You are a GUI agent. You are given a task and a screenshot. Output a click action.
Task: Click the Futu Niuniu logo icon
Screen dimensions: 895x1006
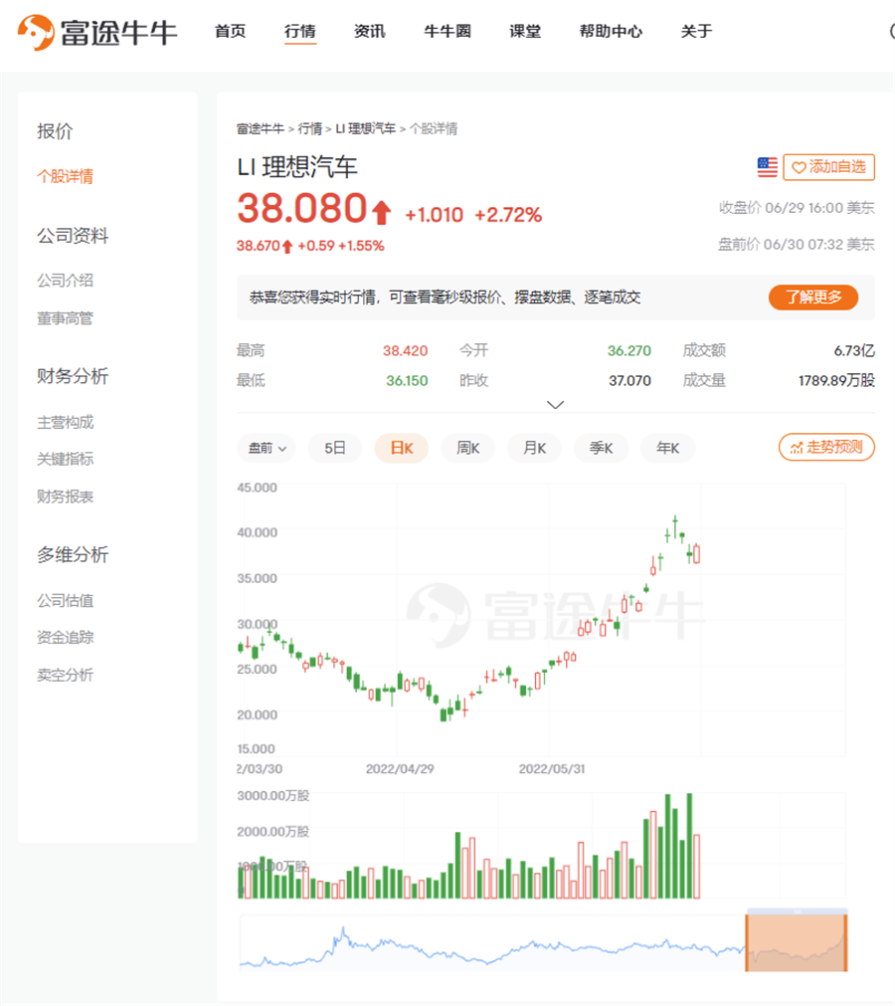(x=36, y=32)
